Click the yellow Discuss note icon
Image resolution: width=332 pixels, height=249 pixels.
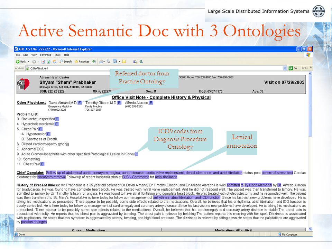click(124, 62)
